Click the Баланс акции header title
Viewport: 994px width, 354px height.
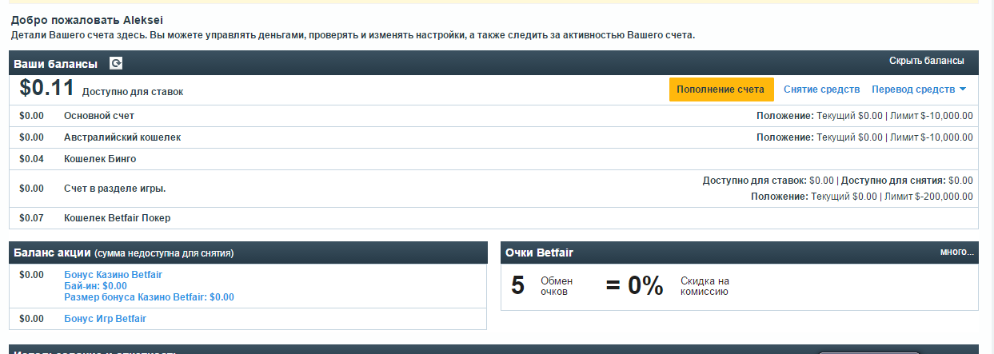(x=52, y=253)
